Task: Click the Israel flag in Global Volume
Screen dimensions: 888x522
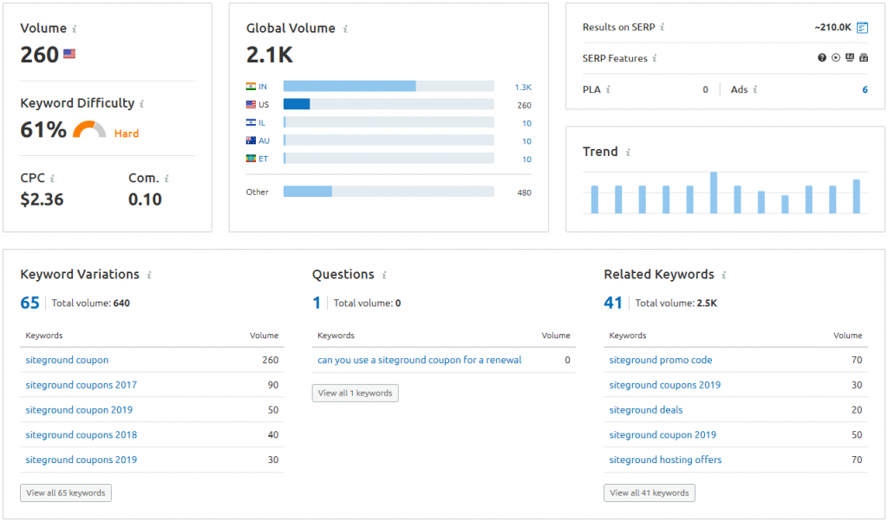Action: click(251, 122)
